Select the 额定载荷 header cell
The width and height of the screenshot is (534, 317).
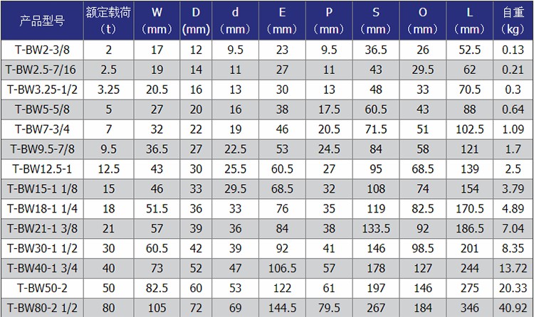(x=109, y=20)
